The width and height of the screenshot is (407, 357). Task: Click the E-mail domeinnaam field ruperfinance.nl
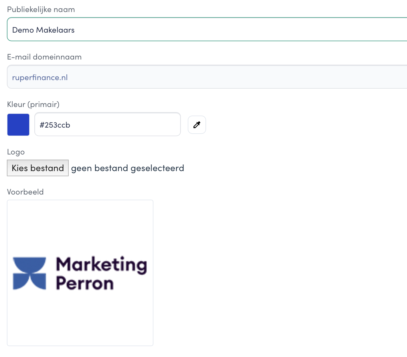(x=207, y=77)
